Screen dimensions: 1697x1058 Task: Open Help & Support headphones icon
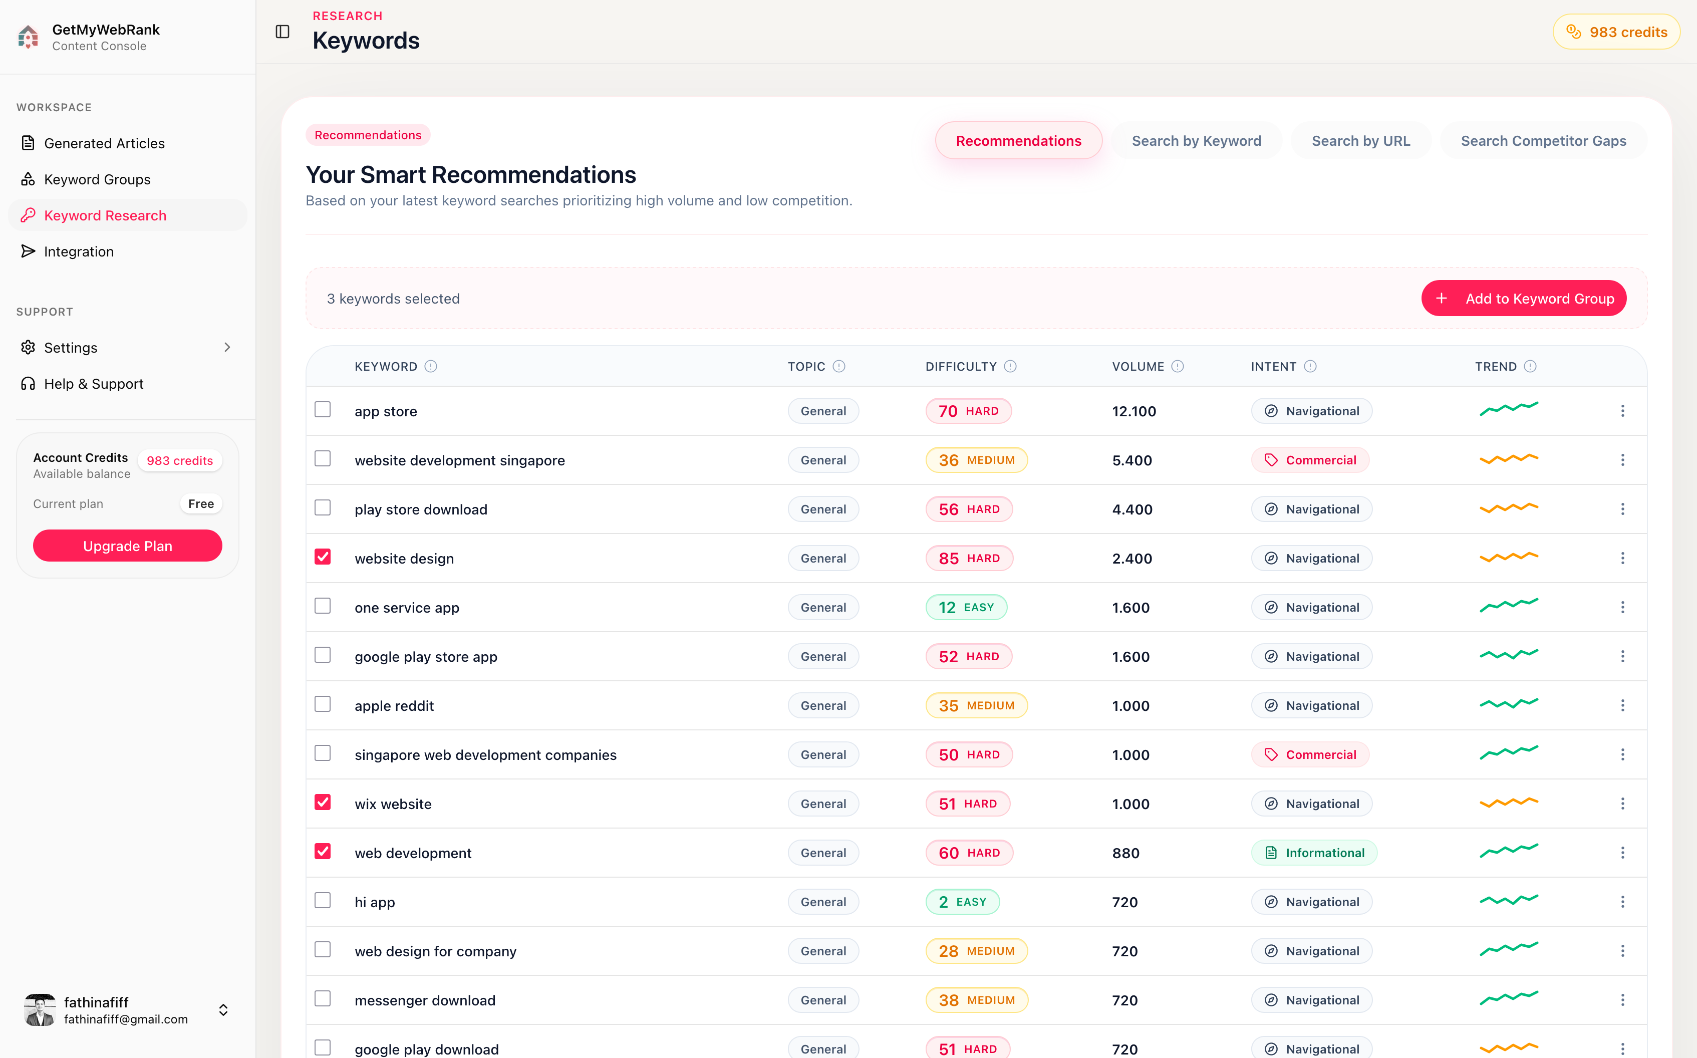click(28, 383)
